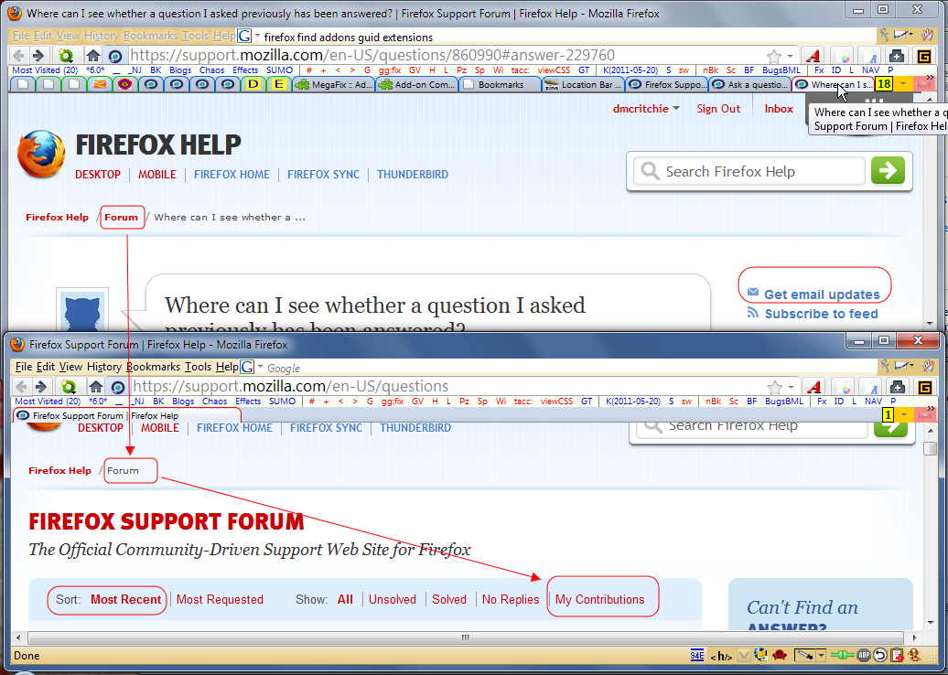Expand bookmarks toolbar overflow chevron in front window
This screenshot has height=675, width=948.
pos(932,409)
